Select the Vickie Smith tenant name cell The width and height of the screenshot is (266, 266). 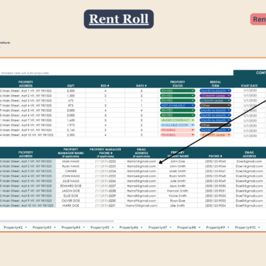click(178, 196)
